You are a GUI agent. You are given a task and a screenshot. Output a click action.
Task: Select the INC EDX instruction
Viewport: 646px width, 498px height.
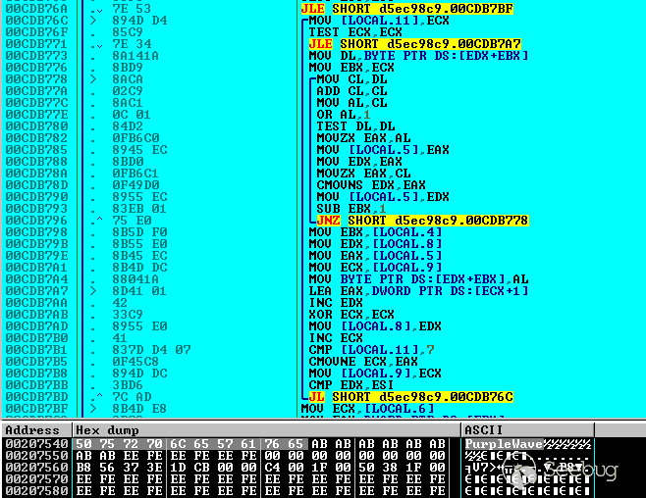(336, 303)
